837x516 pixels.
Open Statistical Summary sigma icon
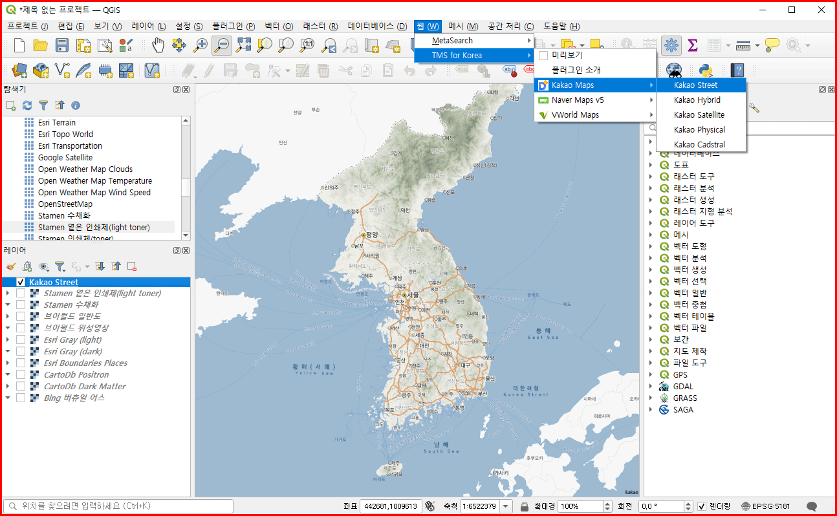(693, 45)
